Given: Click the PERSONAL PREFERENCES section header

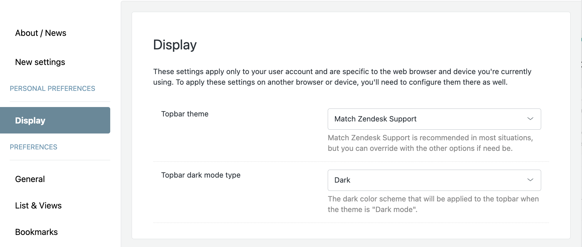Looking at the screenshot, I should pos(52,89).
